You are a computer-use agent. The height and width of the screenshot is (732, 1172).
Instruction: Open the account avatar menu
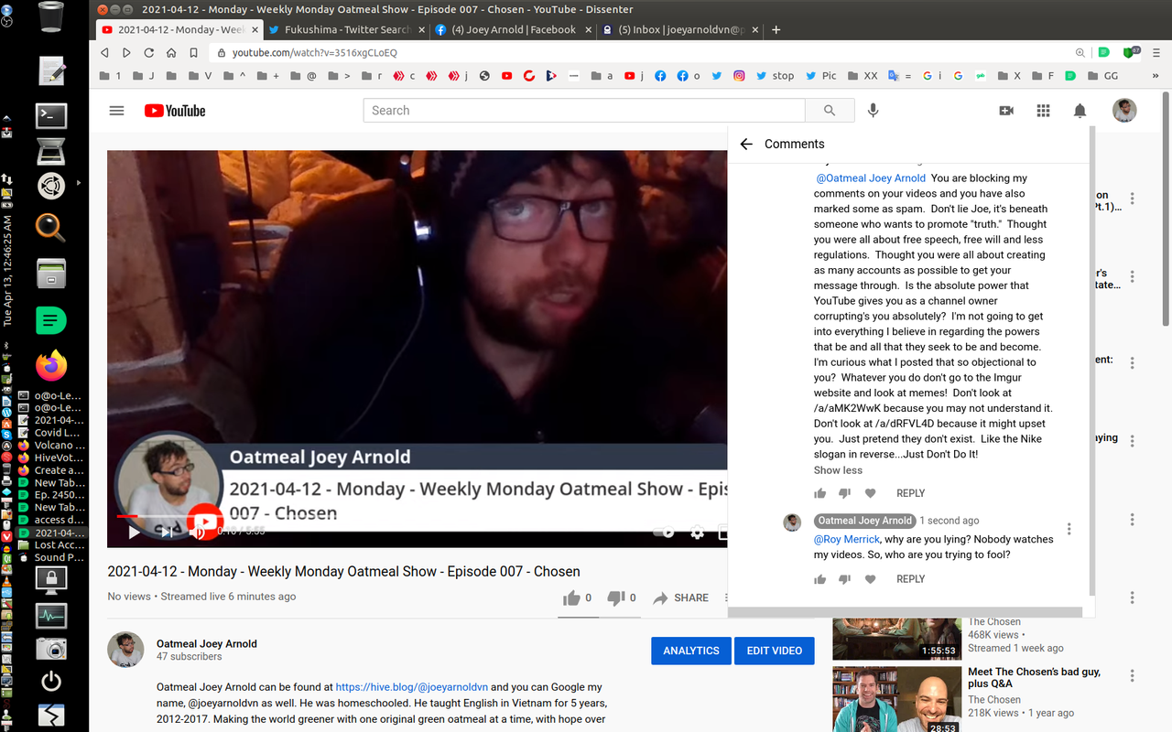tap(1124, 111)
